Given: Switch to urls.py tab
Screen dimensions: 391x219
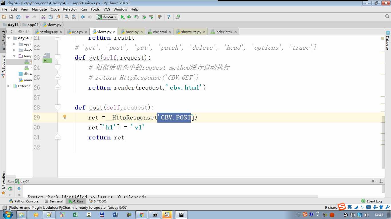Looking at the screenshot, I should (x=77, y=32).
